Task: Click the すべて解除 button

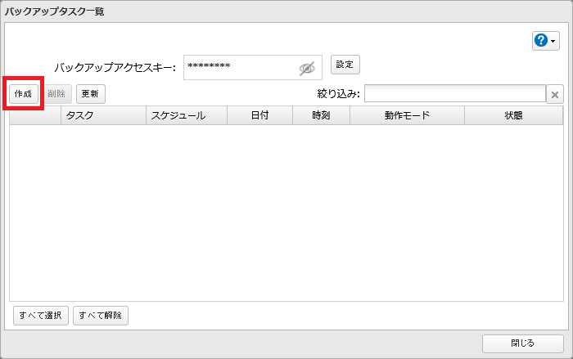Action: point(101,316)
